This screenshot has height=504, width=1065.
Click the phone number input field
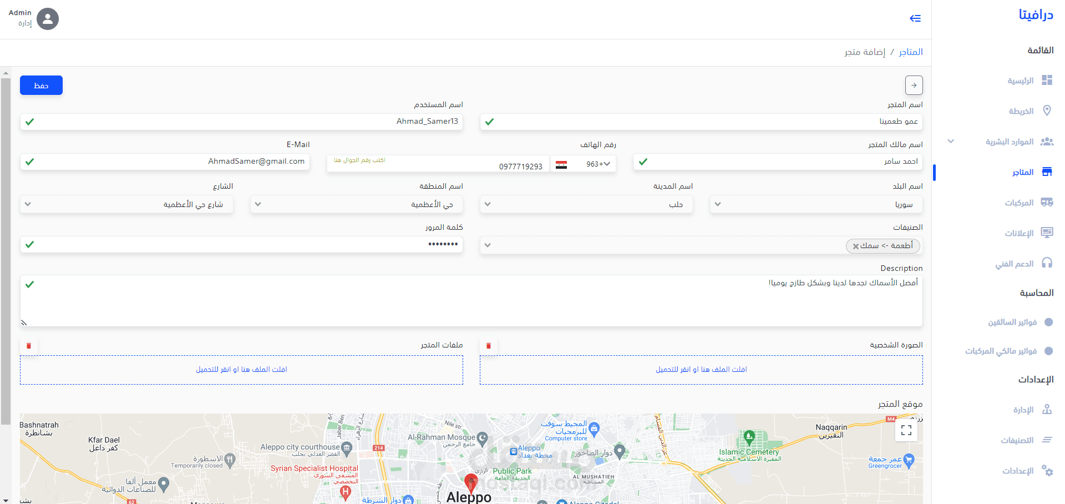[438, 164]
